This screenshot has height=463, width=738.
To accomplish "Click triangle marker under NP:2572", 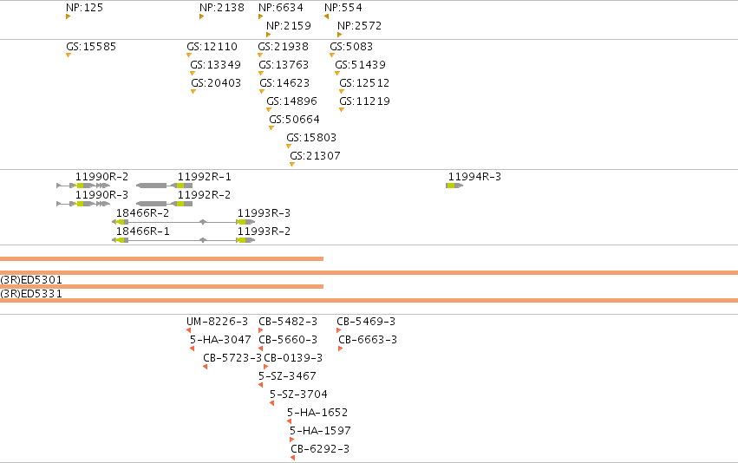I will tap(339, 35).
